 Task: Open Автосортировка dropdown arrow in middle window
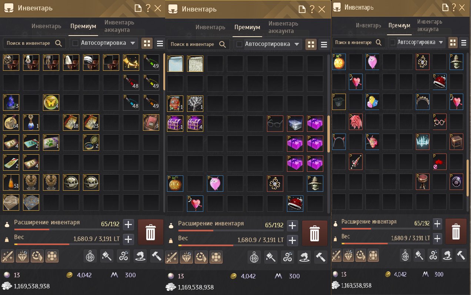tap(297, 44)
